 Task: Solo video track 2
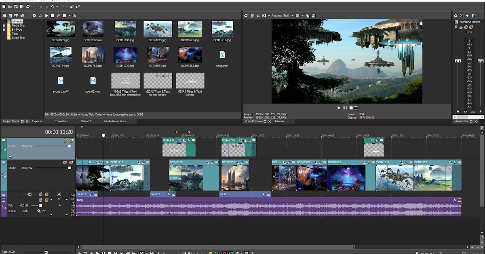pos(71,162)
